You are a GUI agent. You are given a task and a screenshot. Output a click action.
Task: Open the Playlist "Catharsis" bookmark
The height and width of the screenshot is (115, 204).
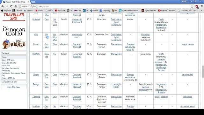point(167,11)
